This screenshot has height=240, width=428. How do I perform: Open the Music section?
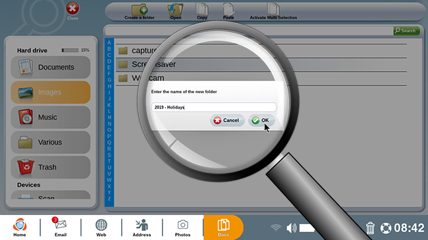(x=51, y=117)
